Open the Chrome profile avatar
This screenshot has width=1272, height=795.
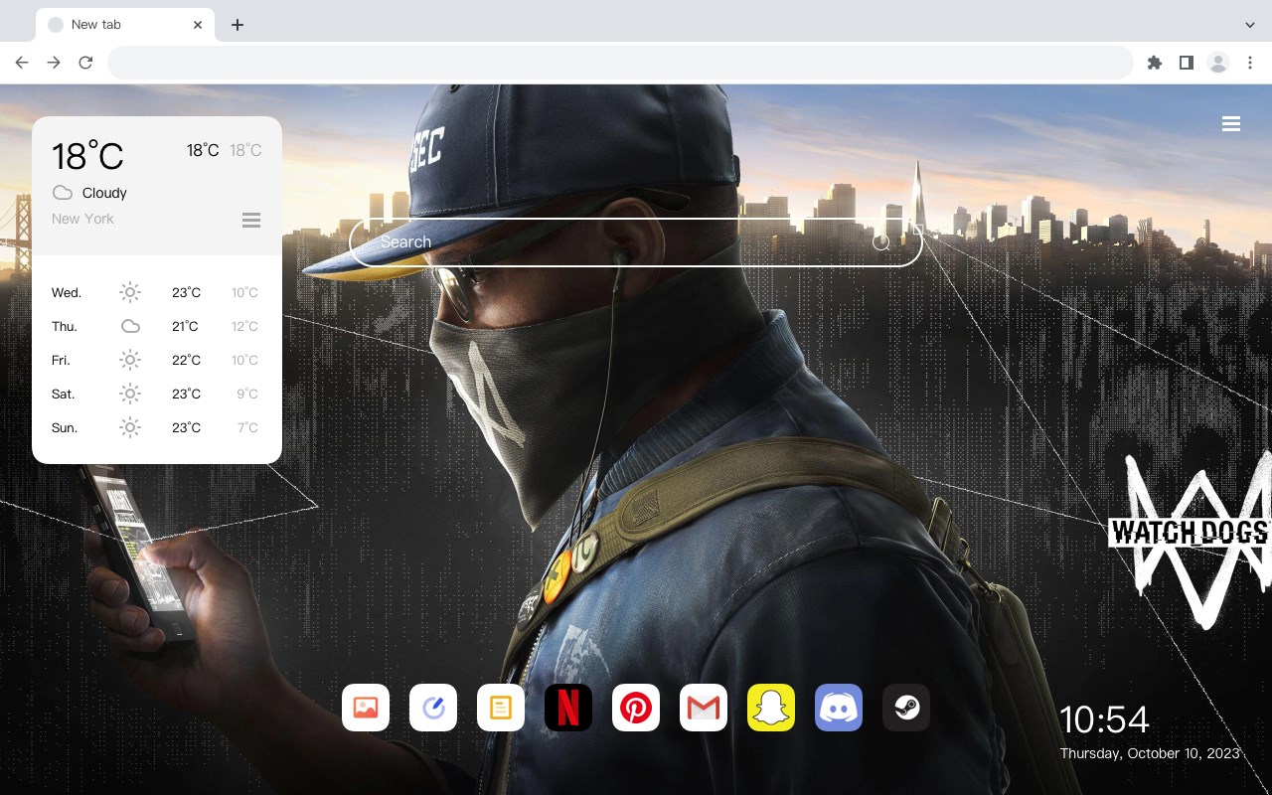[1218, 63]
